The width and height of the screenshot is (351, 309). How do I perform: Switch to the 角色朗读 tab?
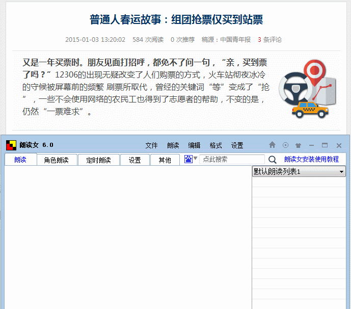tap(57, 160)
